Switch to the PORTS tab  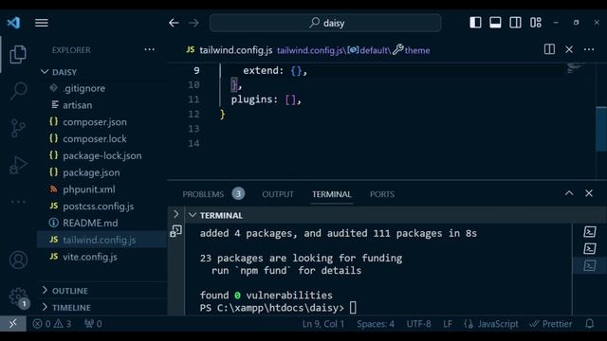click(x=381, y=194)
